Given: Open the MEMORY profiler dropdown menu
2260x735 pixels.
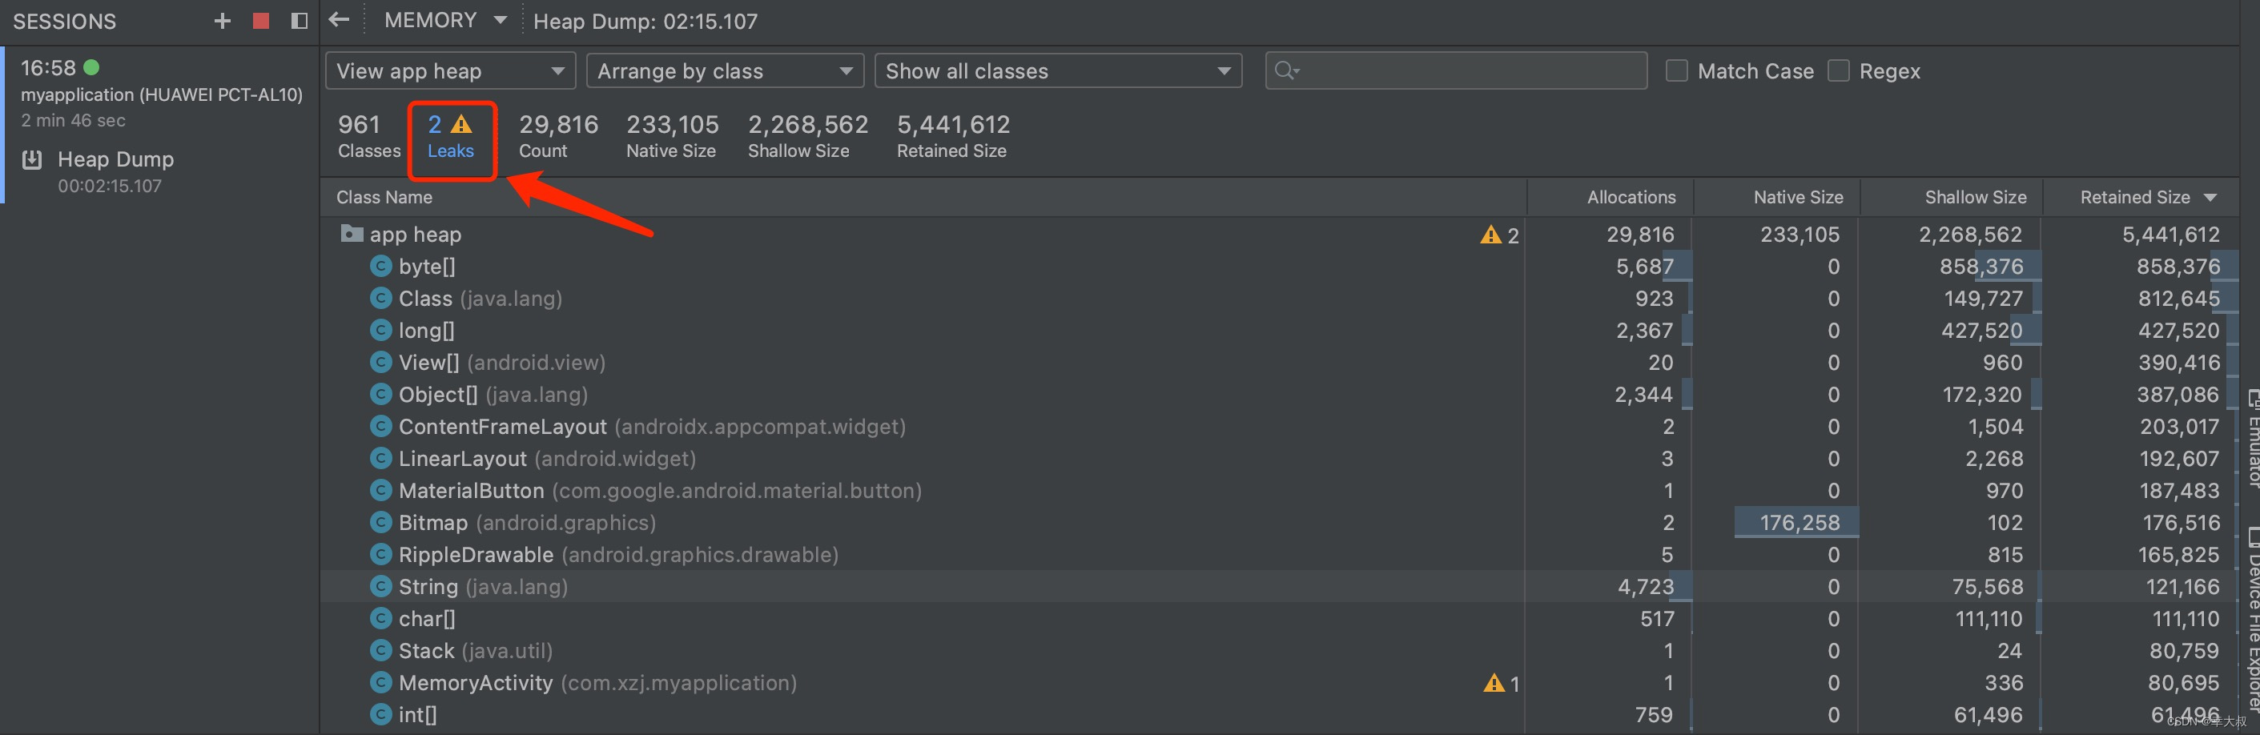Looking at the screenshot, I should click(444, 20).
